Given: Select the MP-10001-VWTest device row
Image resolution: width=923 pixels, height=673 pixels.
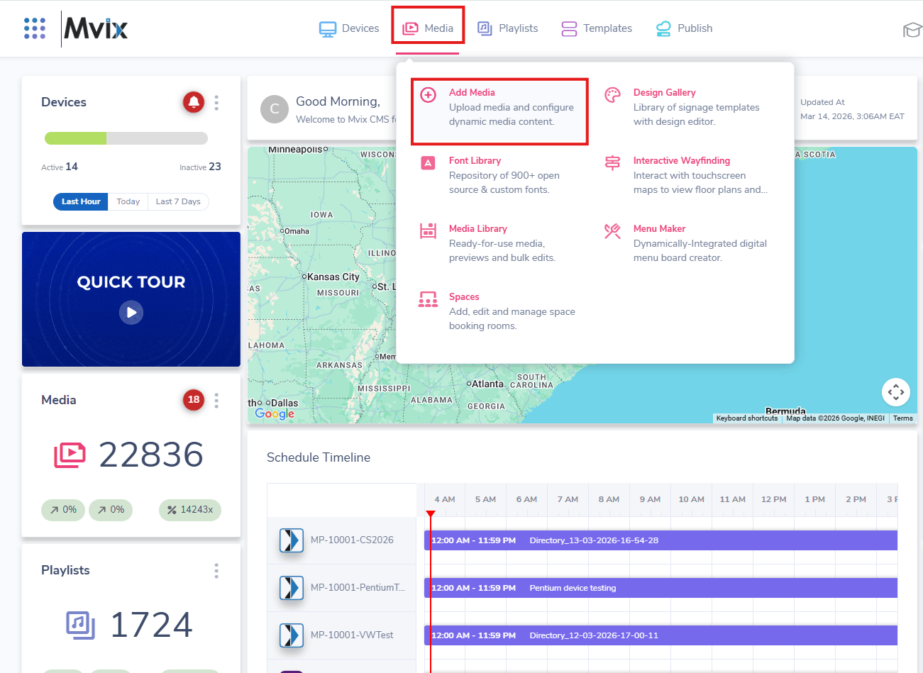Looking at the screenshot, I should (342, 635).
